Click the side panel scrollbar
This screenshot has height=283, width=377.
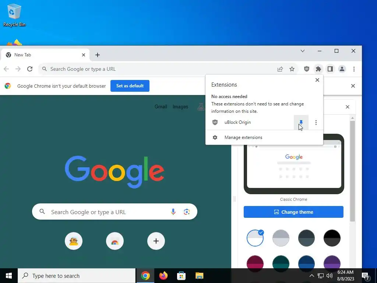[352, 171]
